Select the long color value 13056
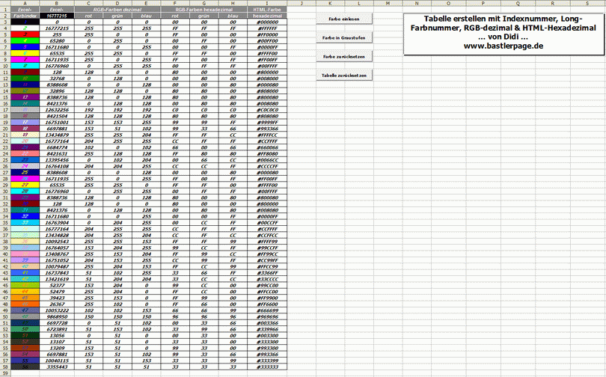 tap(57, 335)
